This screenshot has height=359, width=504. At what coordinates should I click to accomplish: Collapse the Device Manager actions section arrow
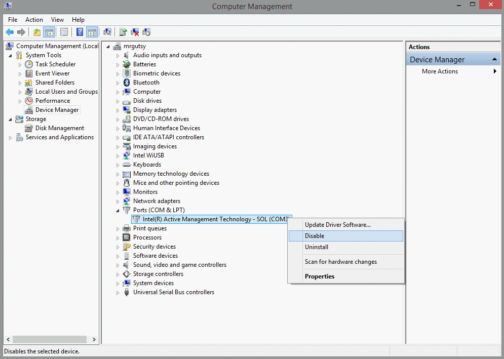point(495,60)
